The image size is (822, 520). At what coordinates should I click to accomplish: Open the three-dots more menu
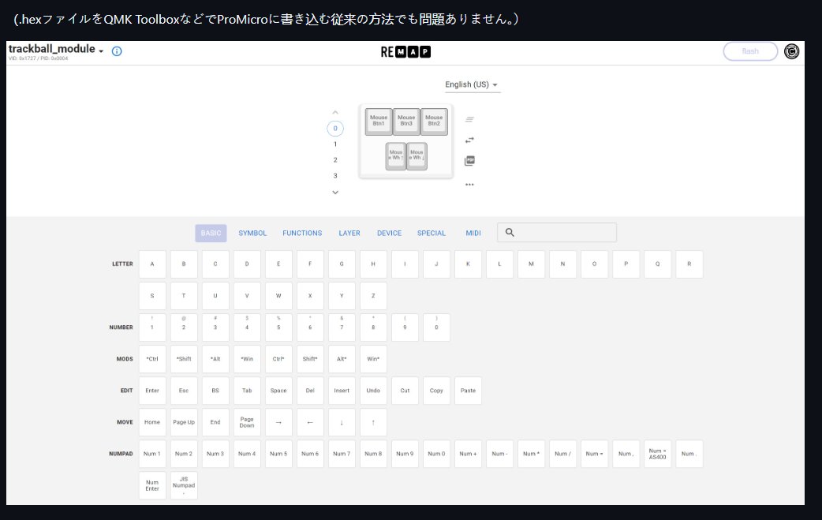(x=469, y=185)
